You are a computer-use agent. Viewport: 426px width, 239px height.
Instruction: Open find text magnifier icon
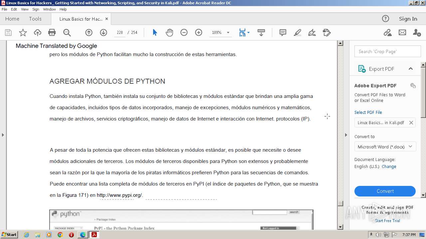point(67,33)
